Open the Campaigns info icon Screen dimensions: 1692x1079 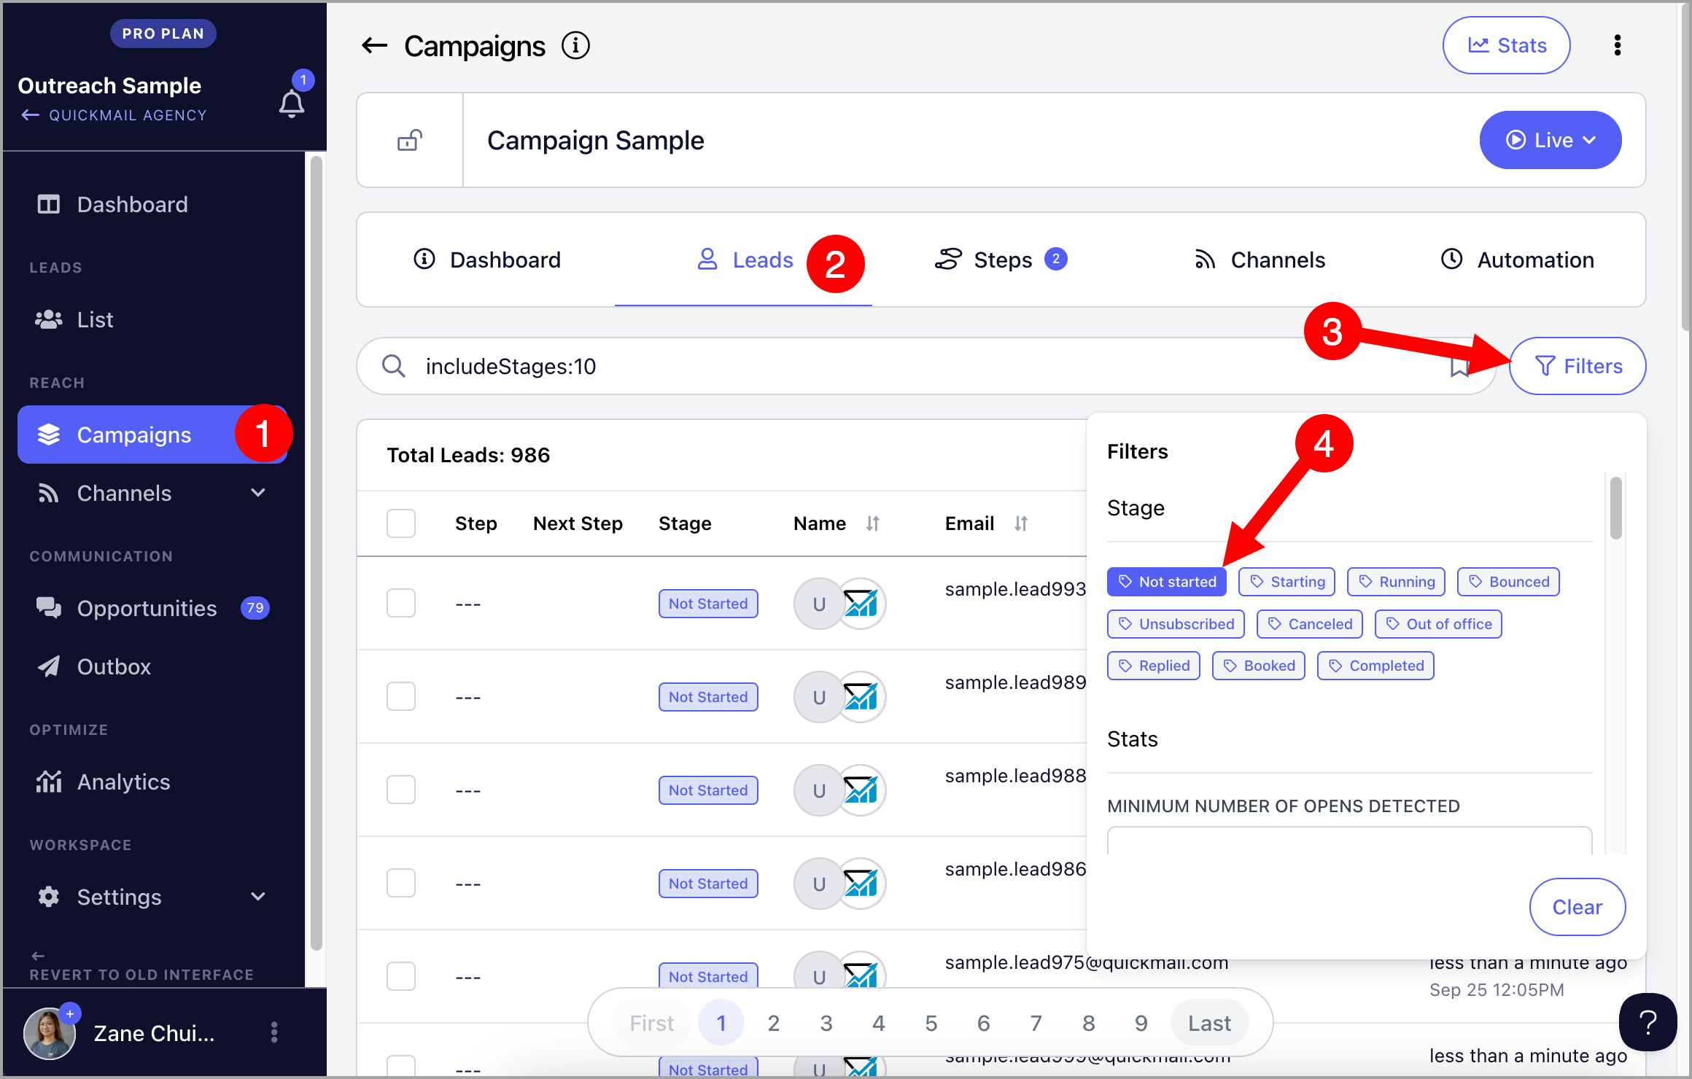[575, 46]
